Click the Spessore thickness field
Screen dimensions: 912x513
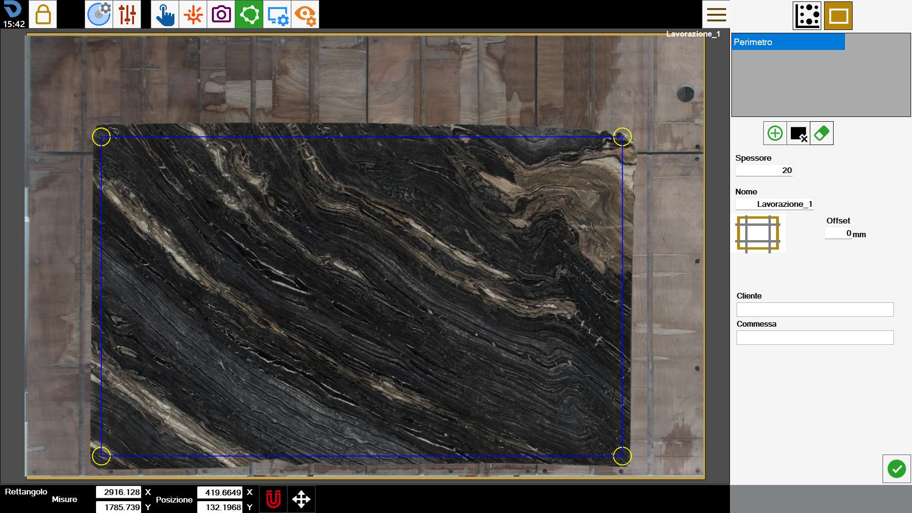(764, 170)
